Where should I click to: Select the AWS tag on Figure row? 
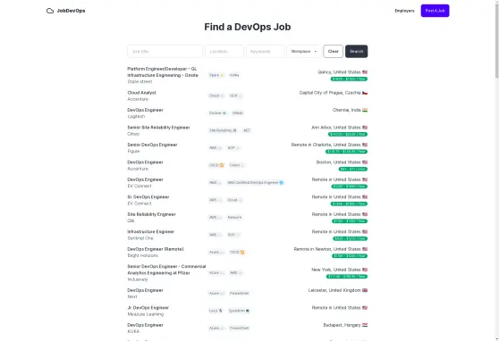coord(215,148)
